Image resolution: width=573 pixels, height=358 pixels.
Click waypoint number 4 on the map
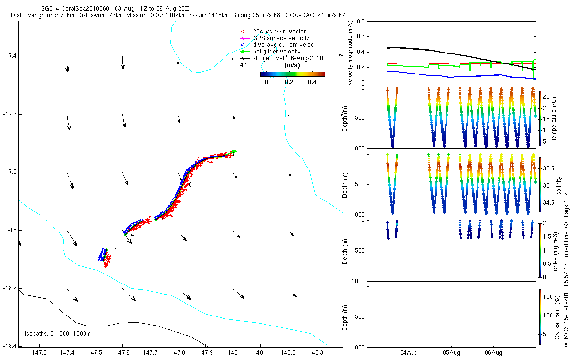coord(132,235)
